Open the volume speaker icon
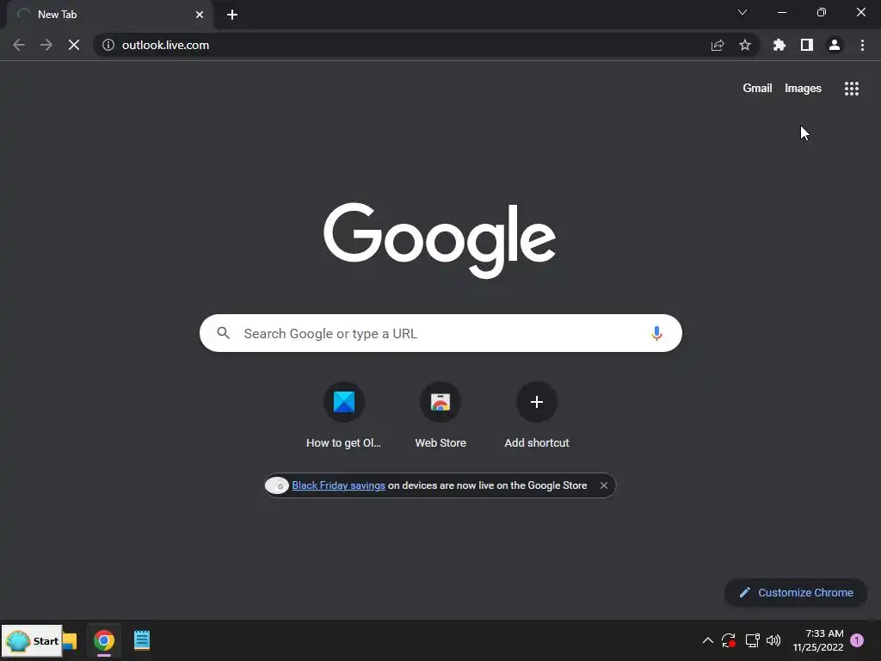The width and height of the screenshot is (881, 661). [773, 640]
